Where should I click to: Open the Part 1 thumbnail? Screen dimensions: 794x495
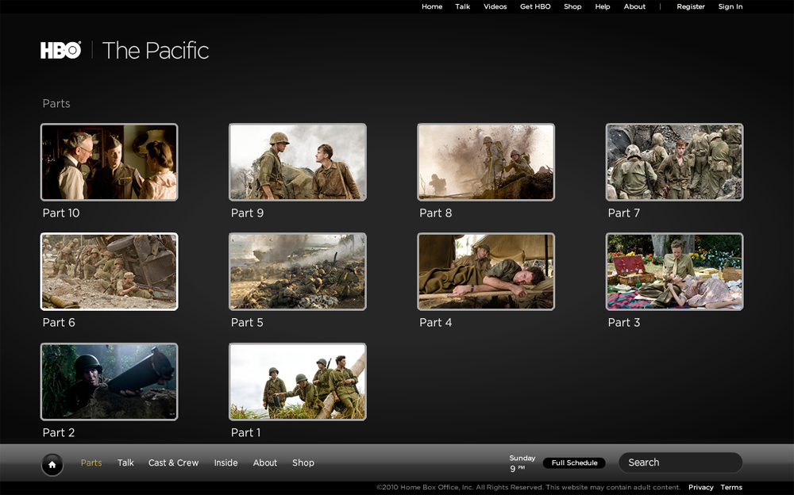pyautogui.click(x=297, y=382)
